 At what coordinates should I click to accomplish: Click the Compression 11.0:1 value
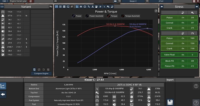tap(68, 96)
